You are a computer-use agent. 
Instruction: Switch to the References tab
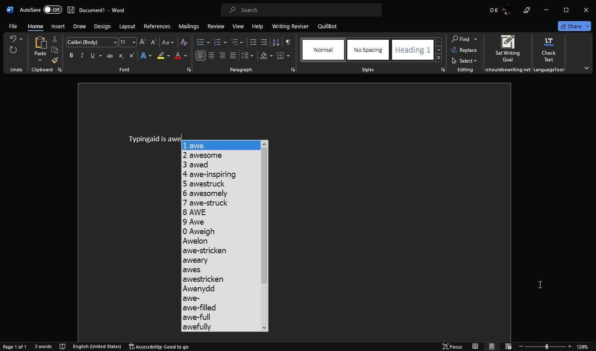tap(157, 26)
